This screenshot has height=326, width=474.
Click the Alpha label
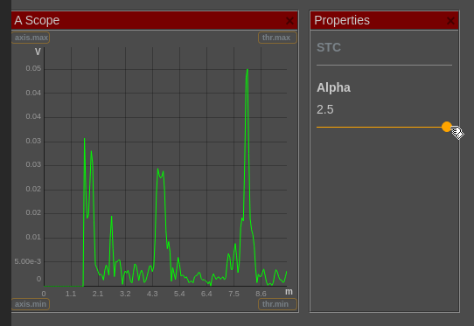333,87
